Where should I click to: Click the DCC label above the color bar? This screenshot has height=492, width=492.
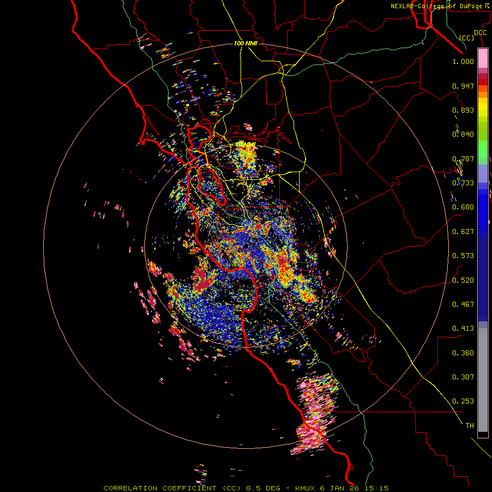click(480, 33)
